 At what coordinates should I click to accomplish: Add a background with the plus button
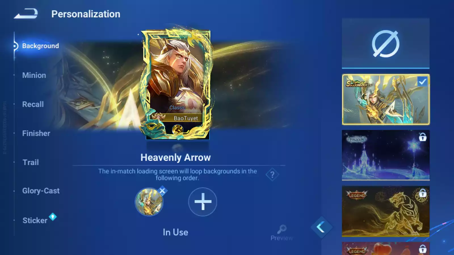click(203, 202)
